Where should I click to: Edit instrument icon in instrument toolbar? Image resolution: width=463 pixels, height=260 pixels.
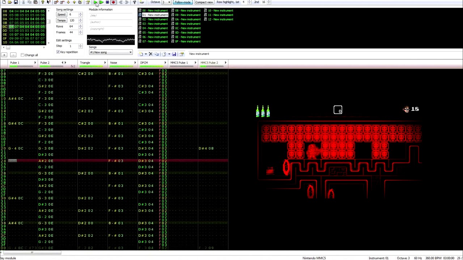pyautogui.click(x=182, y=54)
